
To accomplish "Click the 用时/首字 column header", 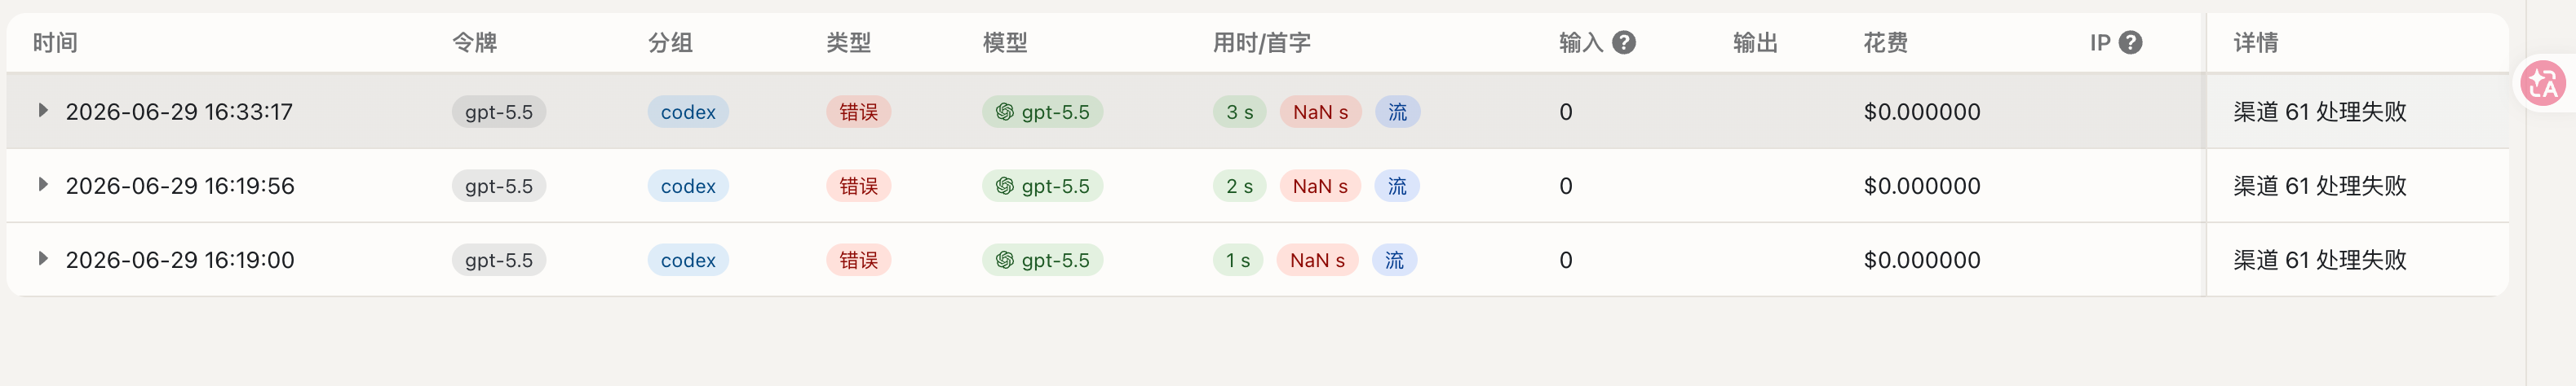I will click(1261, 43).
